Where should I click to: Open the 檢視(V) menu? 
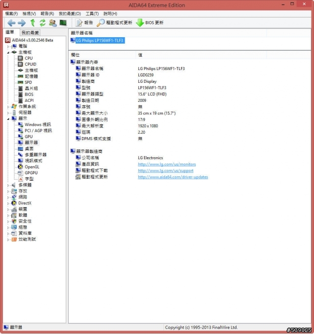coord(29,14)
